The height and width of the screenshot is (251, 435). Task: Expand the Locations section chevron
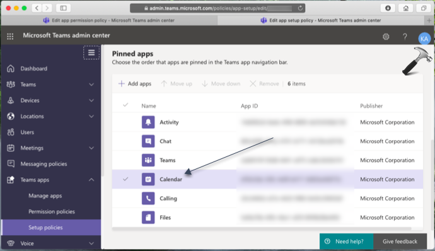tap(91, 116)
